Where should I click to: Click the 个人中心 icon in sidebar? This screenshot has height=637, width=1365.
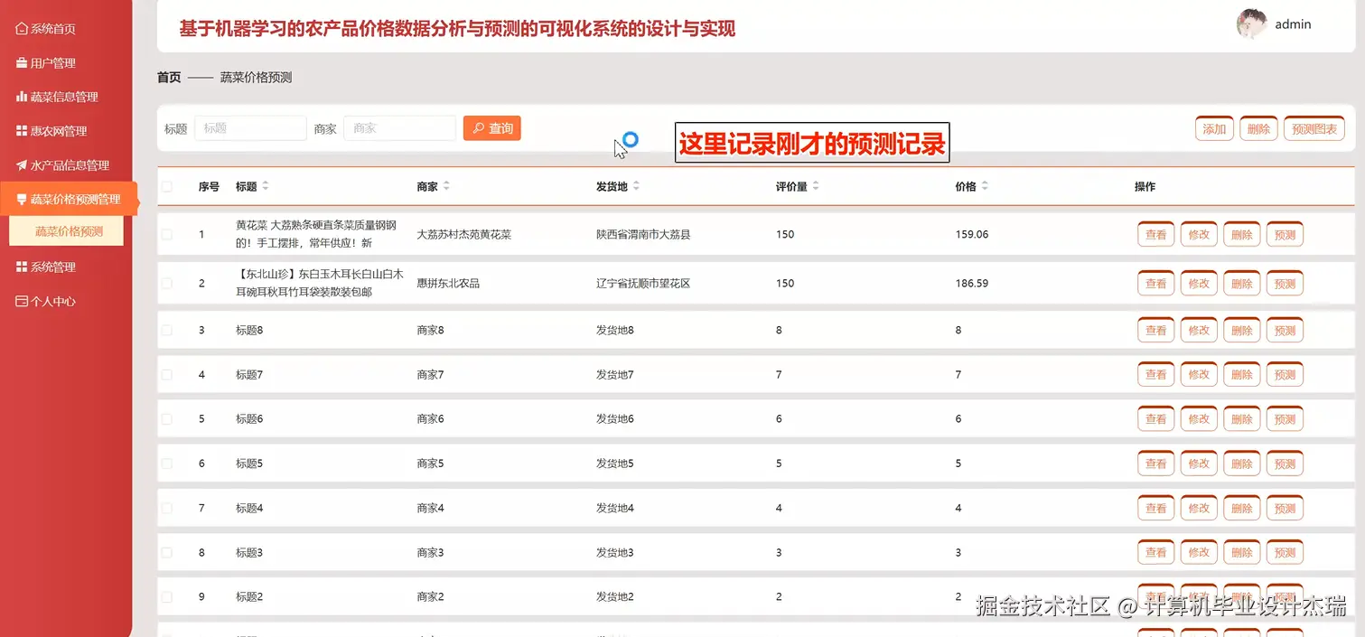20,300
